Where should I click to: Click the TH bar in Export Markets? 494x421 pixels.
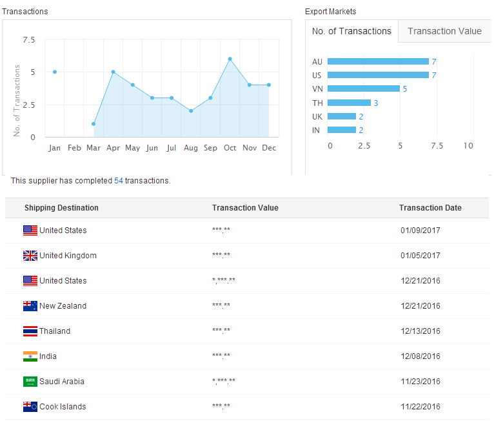349,103
